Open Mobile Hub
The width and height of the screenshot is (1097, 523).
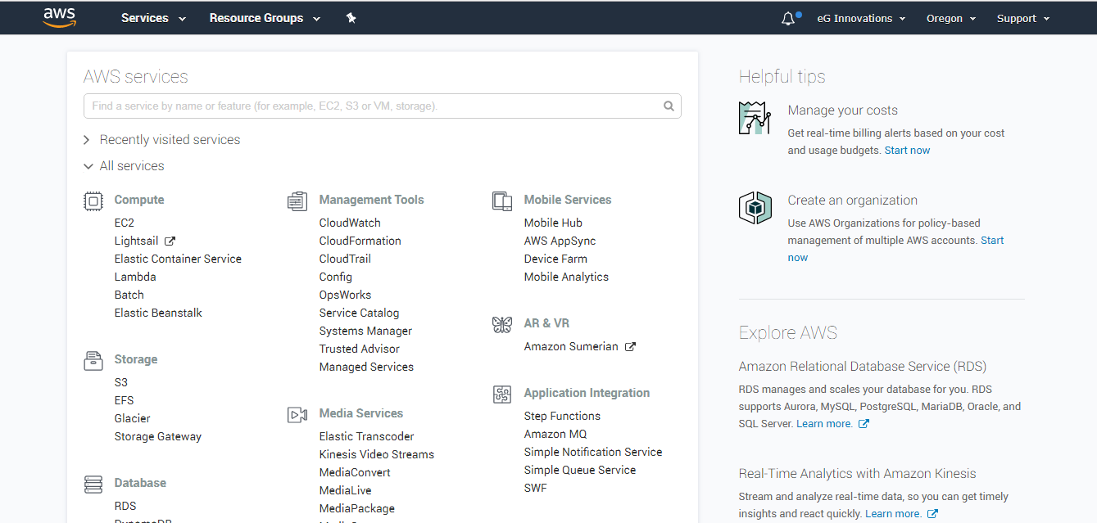point(553,223)
